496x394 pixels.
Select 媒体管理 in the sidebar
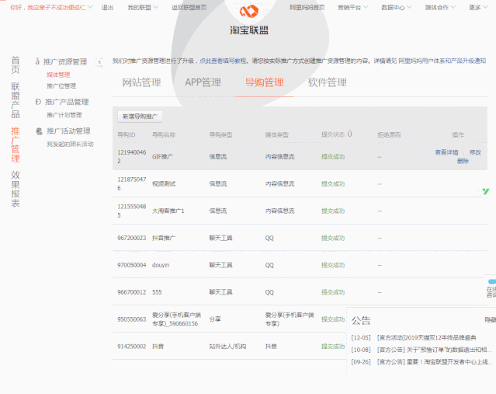point(58,75)
